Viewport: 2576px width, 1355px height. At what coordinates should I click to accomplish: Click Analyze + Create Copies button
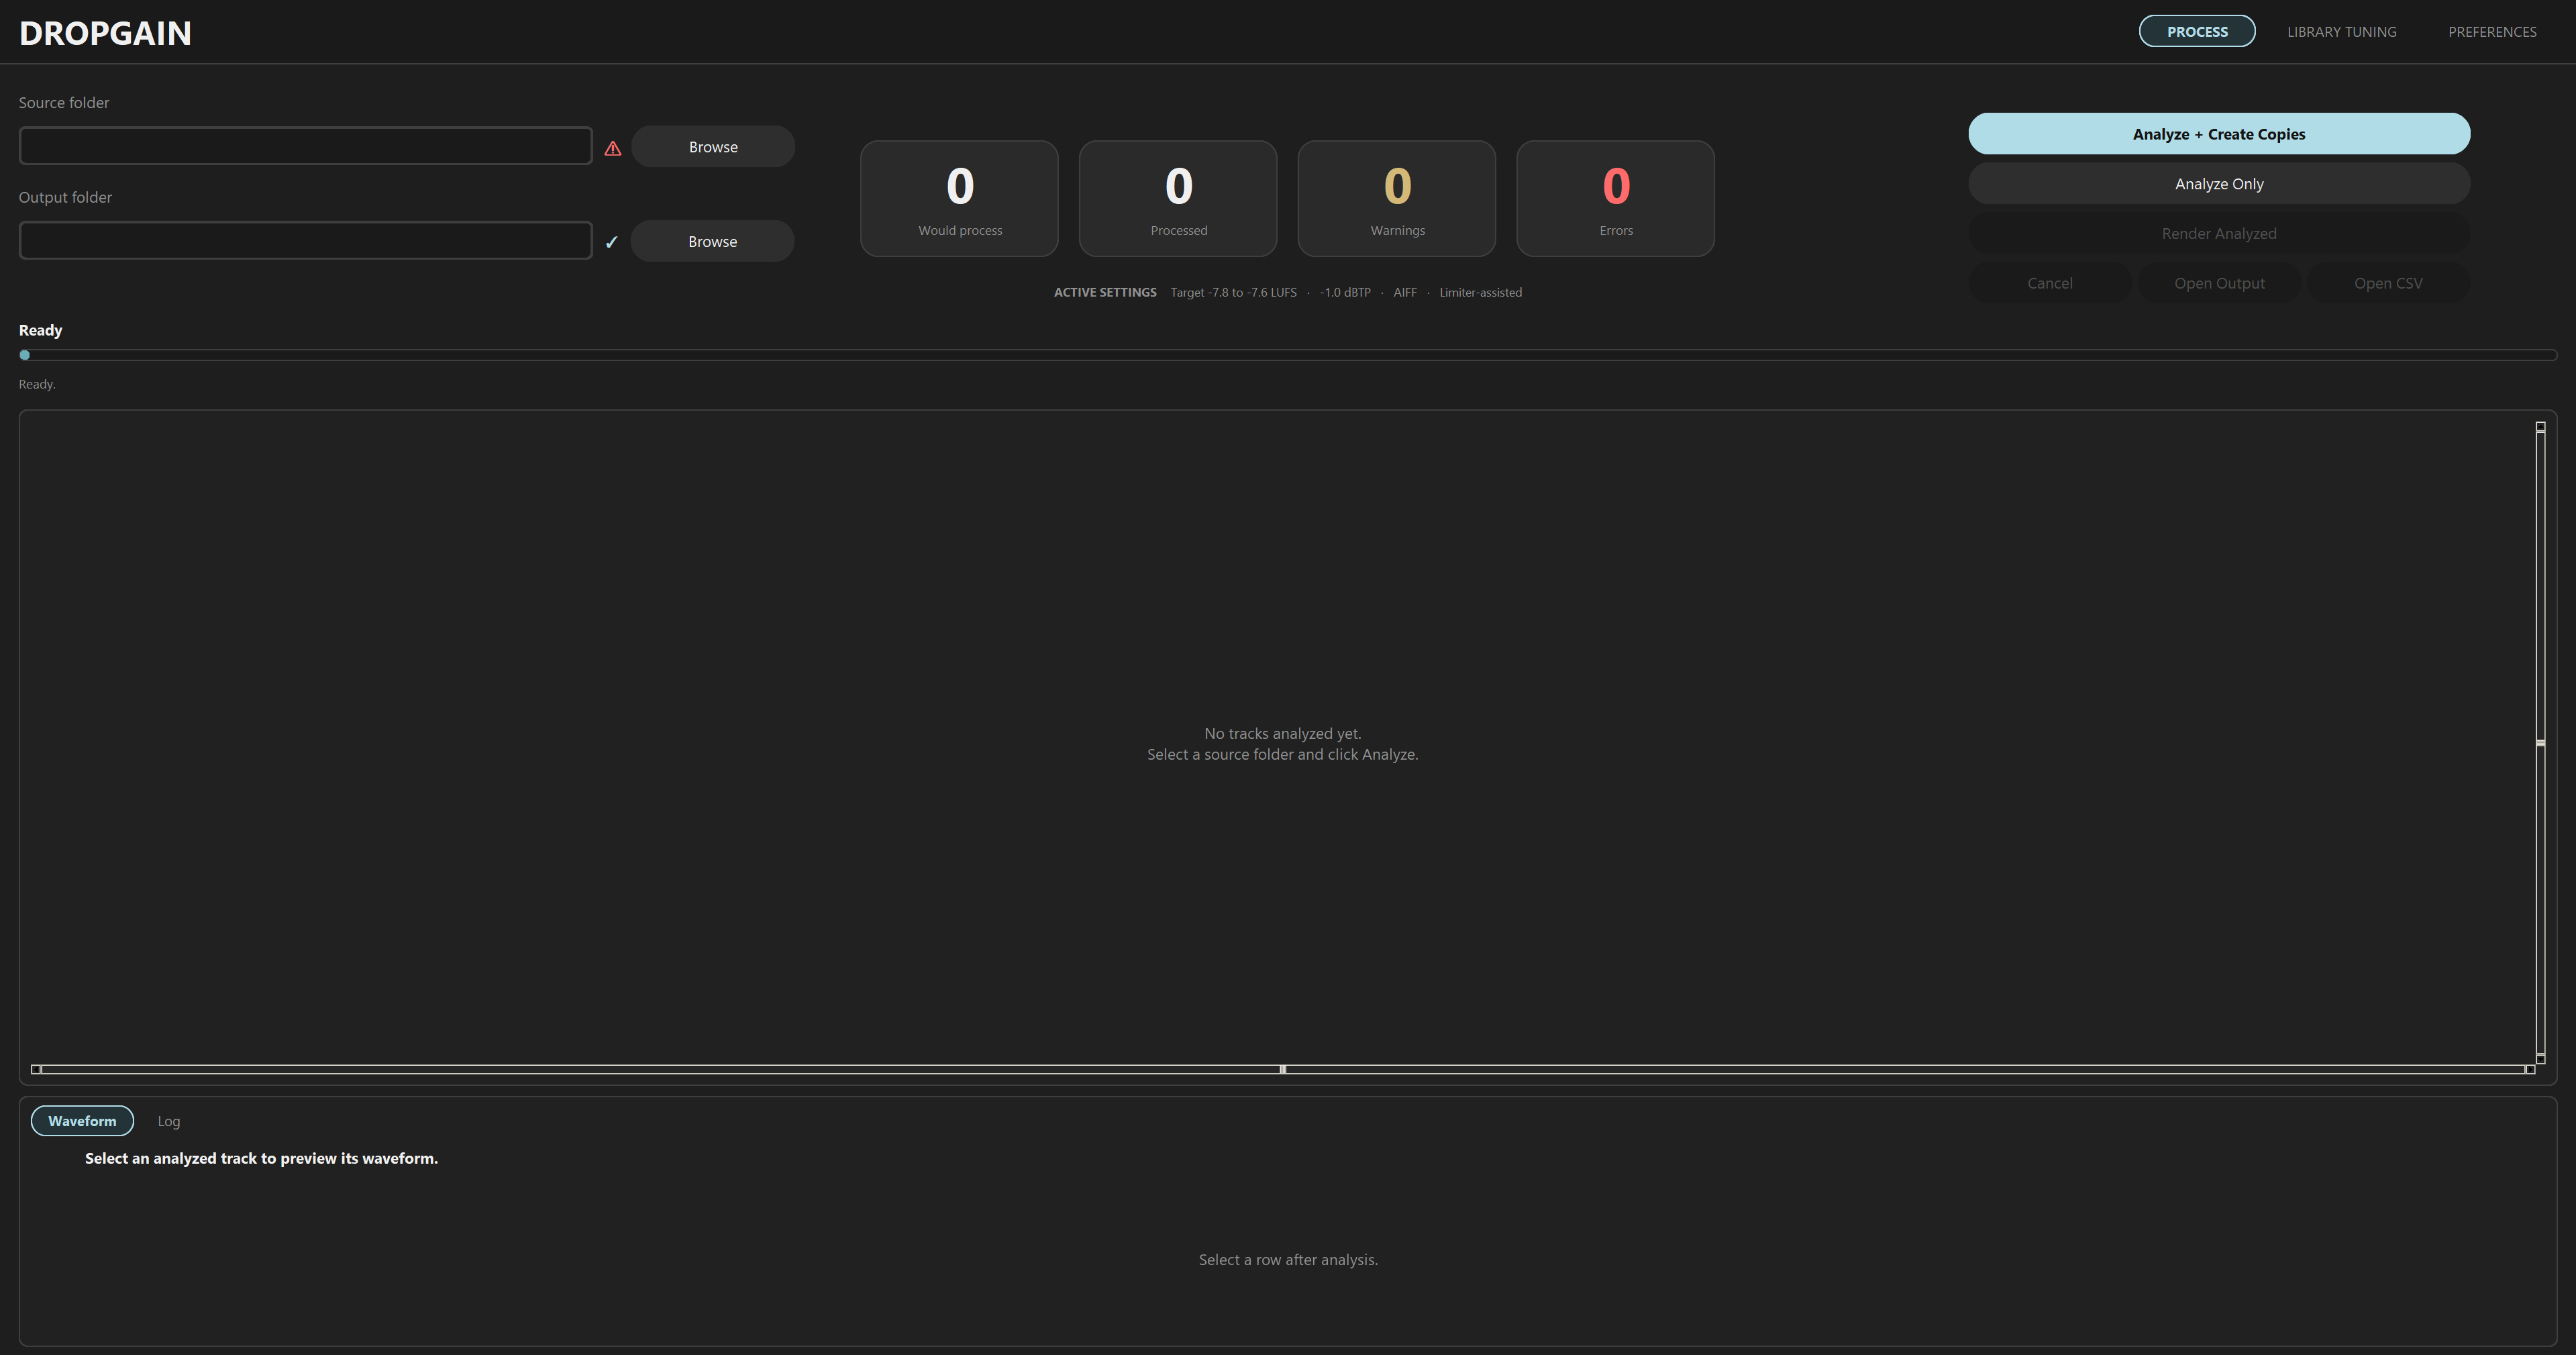click(2218, 134)
